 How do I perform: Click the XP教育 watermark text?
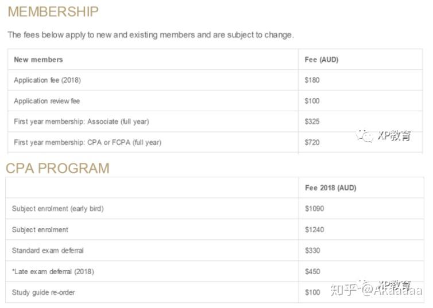pyautogui.click(x=393, y=137)
